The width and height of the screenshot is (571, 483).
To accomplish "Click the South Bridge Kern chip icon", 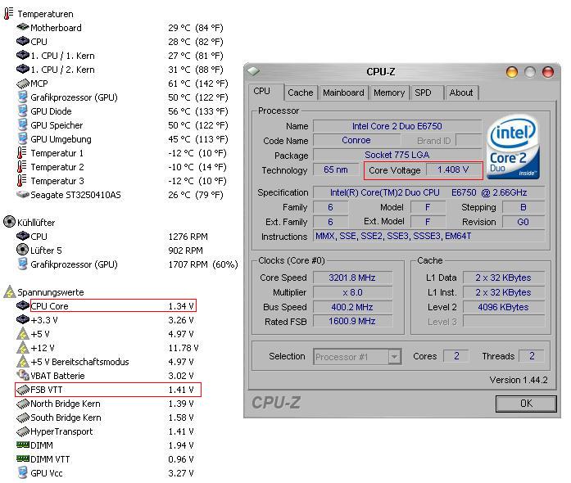I will (23, 418).
